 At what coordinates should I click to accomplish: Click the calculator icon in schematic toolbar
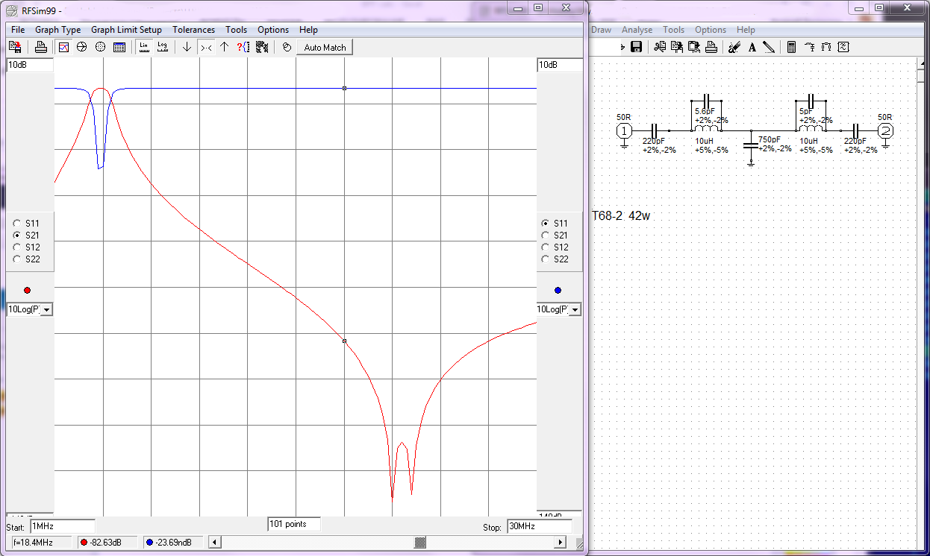click(x=792, y=47)
